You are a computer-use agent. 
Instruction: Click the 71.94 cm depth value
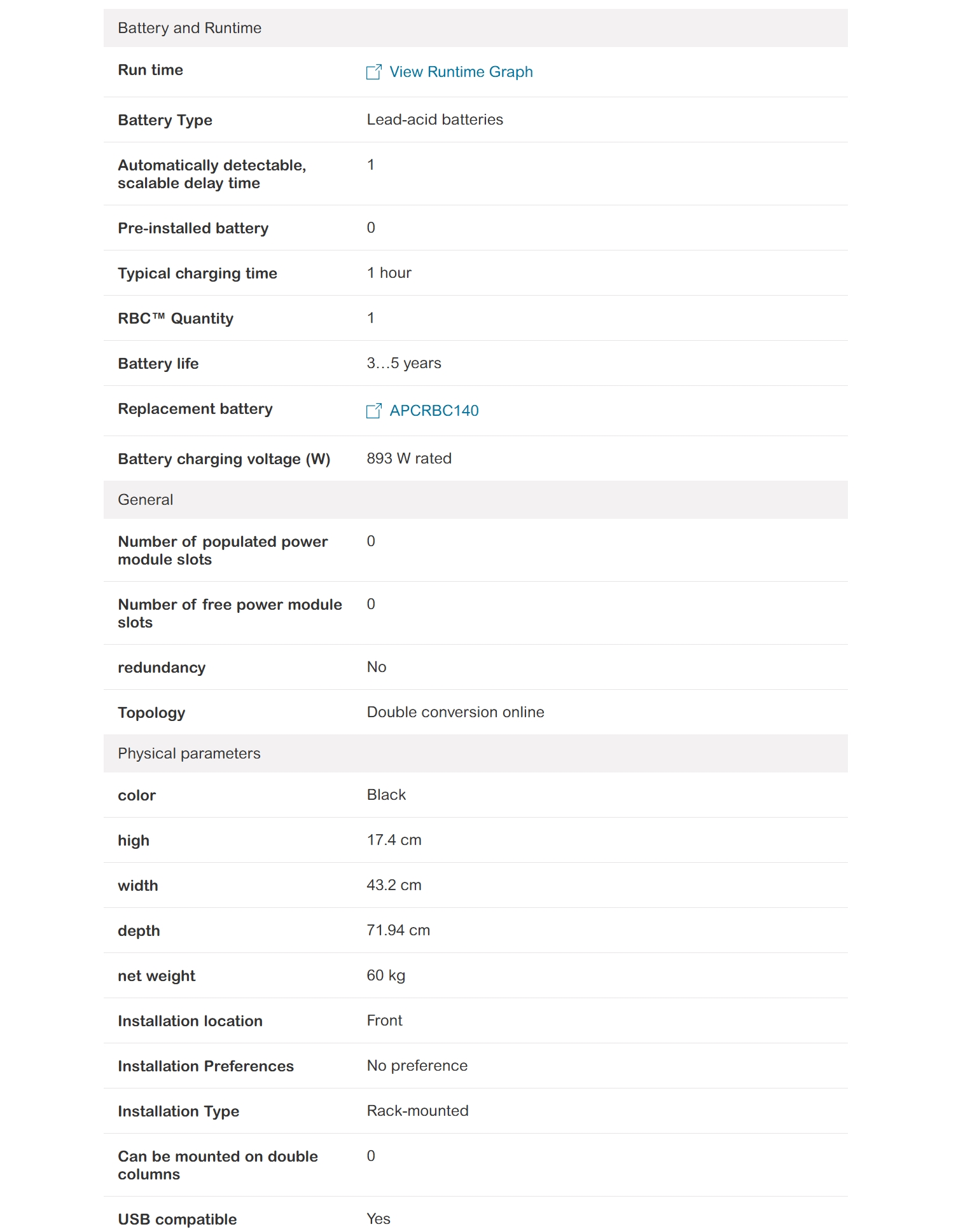pyautogui.click(x=398, y=930)
